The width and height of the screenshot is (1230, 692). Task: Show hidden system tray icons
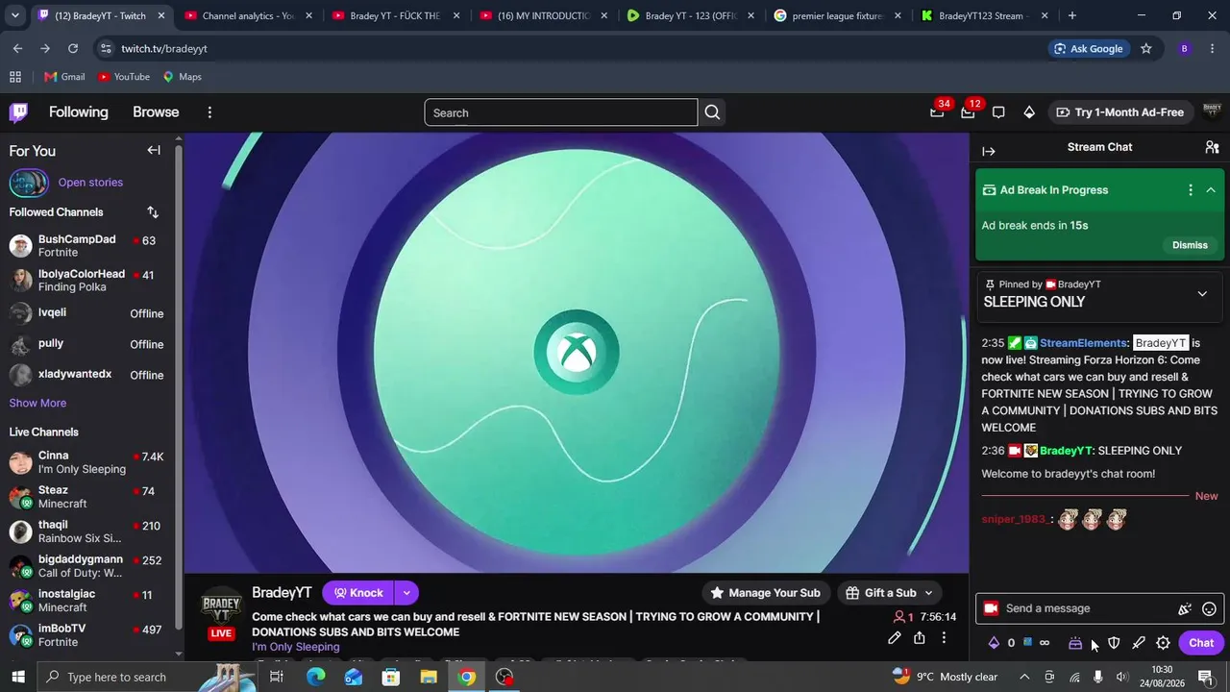[x=1025, y=677]
